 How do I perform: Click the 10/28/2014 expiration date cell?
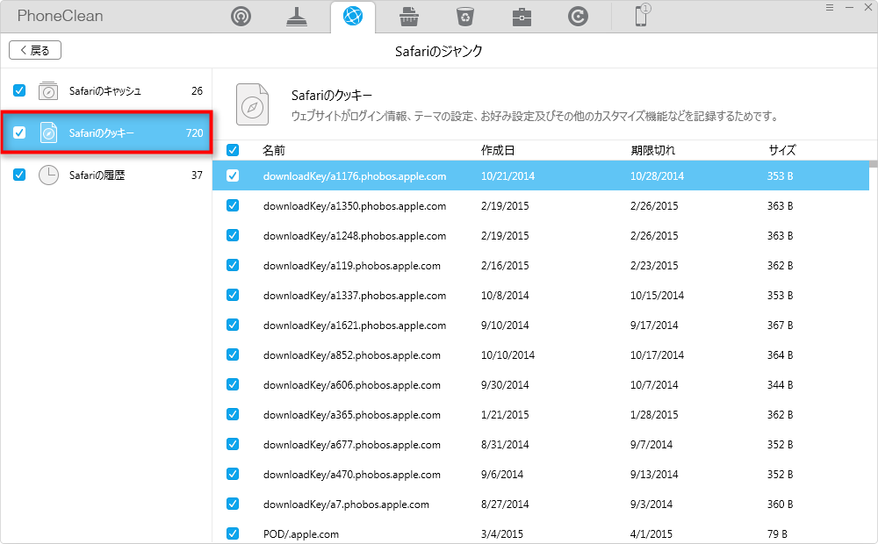coord(657,175)
